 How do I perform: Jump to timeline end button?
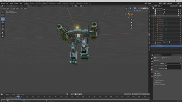click(x=81, y=94)
